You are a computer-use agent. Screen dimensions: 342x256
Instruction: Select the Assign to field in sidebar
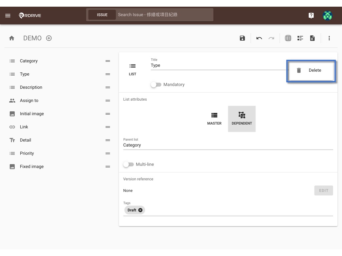[60, 101]
